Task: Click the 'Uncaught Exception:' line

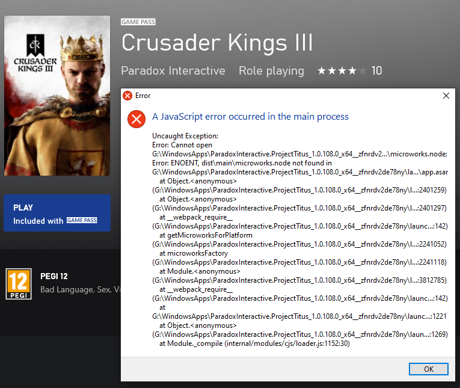Action: click(x=185, y=136)
